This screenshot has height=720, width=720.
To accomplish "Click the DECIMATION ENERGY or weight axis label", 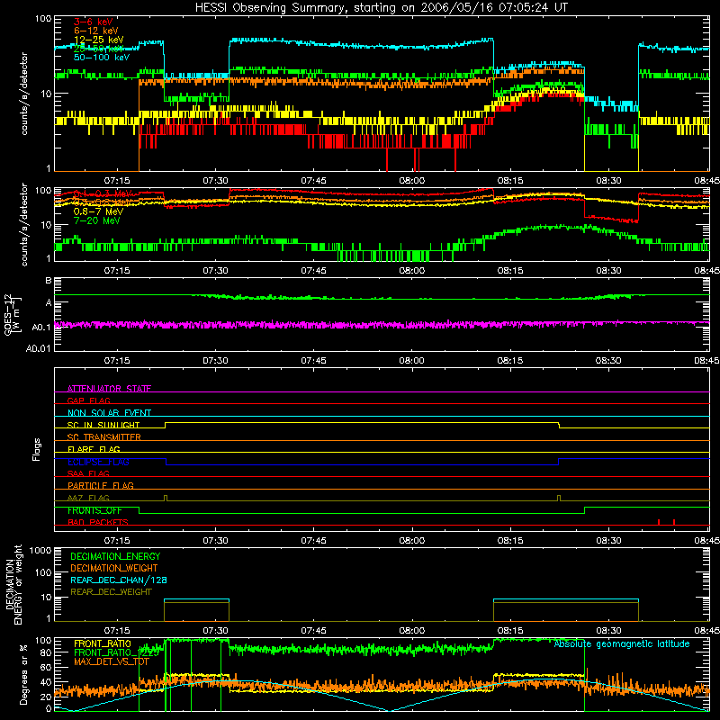I will [13, 584].
